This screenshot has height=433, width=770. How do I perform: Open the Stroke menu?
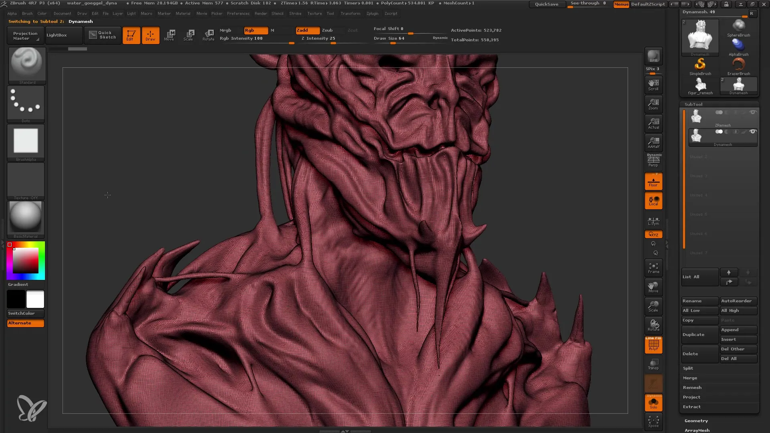tap(295, 13)
